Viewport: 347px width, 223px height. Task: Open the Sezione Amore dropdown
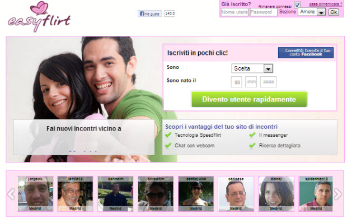coord(312,12)
